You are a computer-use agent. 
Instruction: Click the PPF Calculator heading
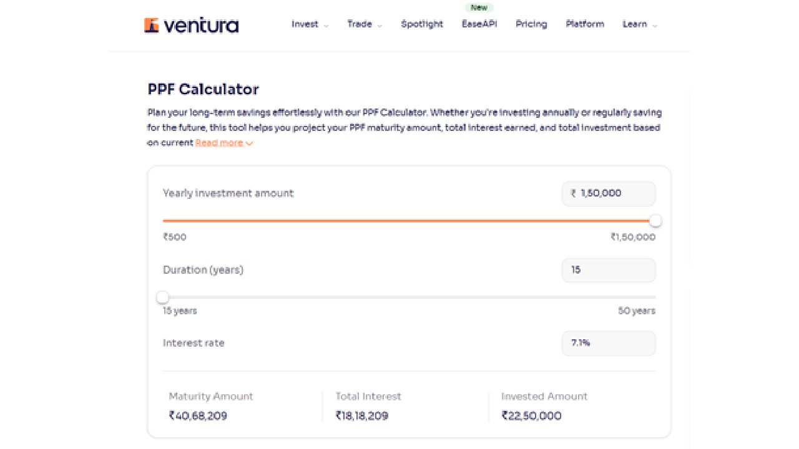pyautogui.click(x=203, y=89)
